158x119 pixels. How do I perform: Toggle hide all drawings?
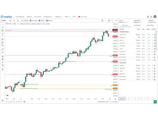[3, 65]
